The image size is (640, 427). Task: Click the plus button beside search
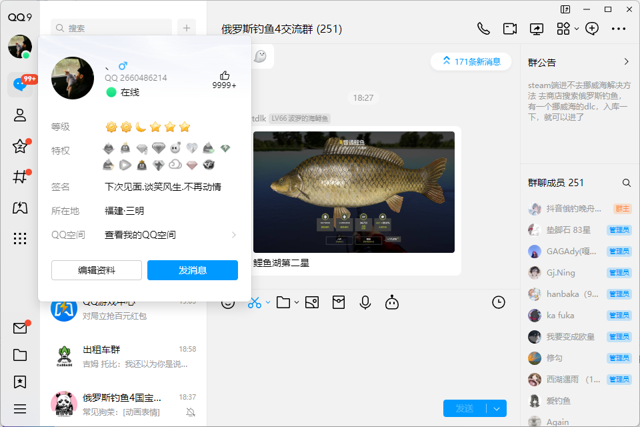[187, 28]
